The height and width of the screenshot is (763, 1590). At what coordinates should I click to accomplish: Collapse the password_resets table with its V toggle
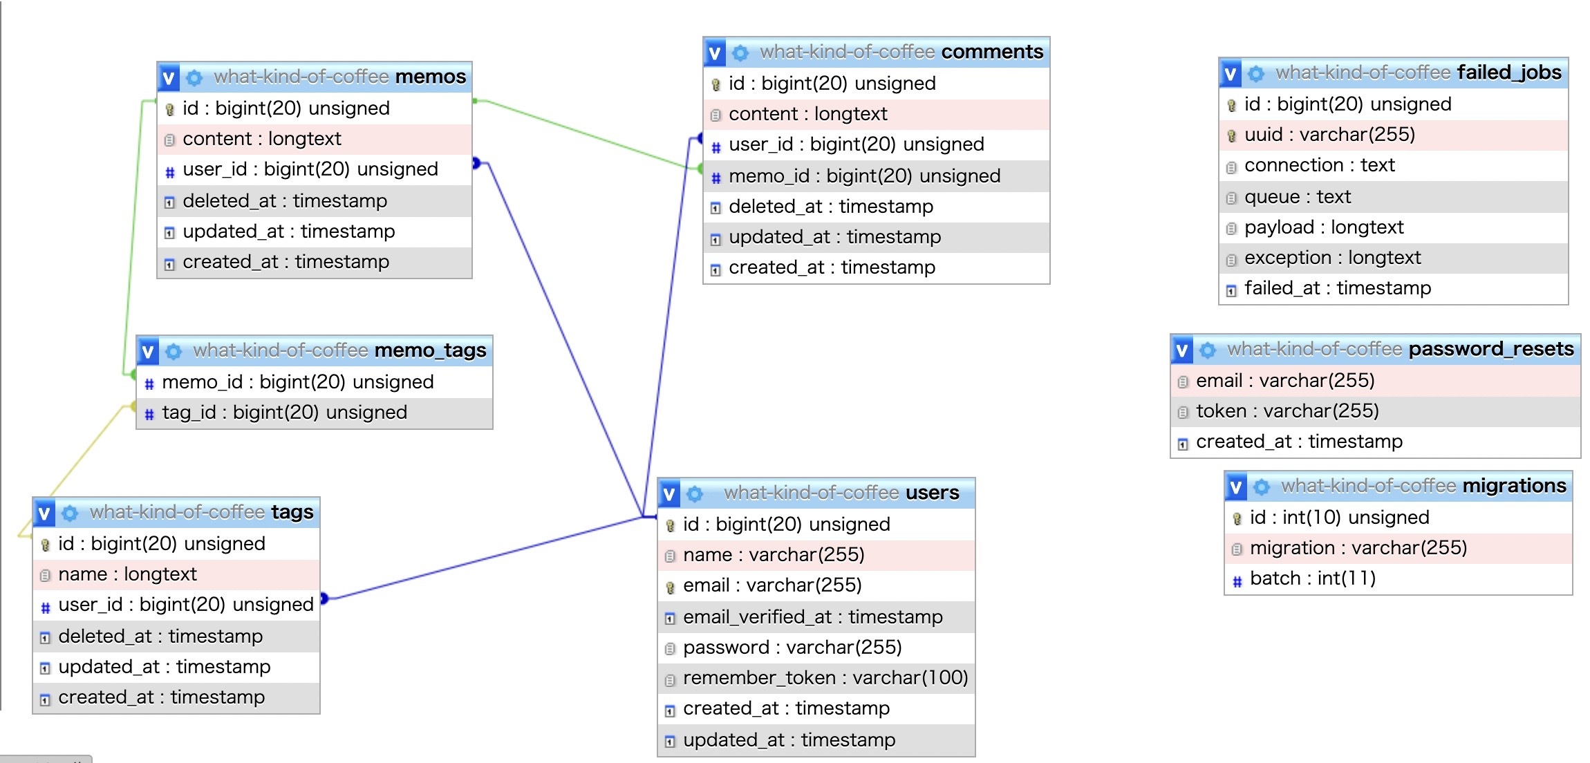1182,350
